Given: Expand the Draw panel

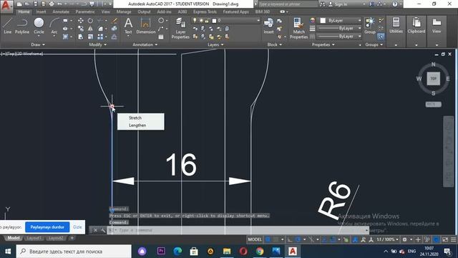Looking at the screenshot, I should [38, 44].
